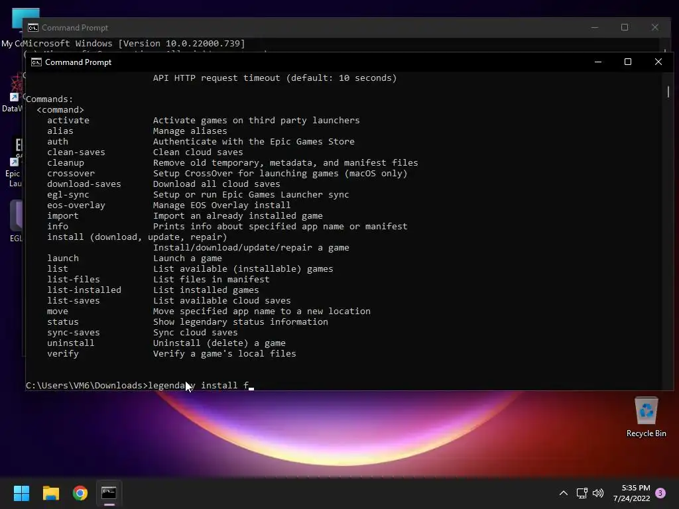
Task: Click 'Authenticate with the Epic Games Store' description
Action: [254, 142]
